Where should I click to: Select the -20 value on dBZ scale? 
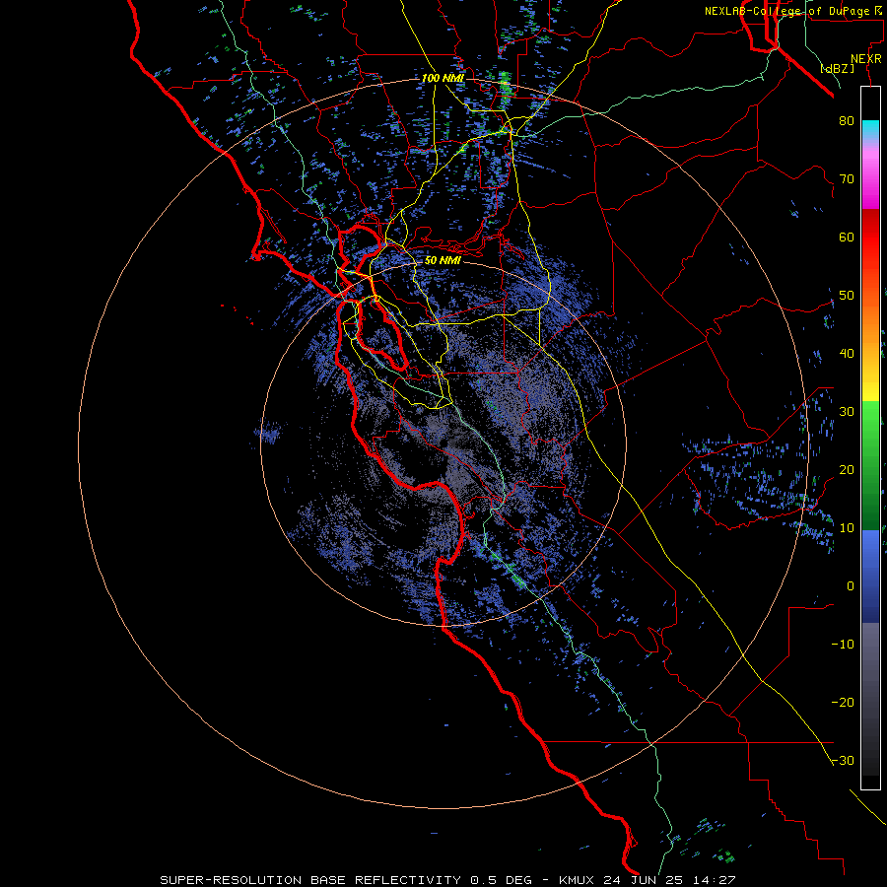tap(843, 703)
